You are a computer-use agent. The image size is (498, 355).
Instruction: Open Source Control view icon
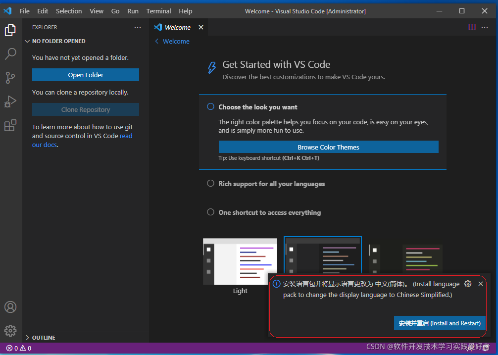(10, 77)
